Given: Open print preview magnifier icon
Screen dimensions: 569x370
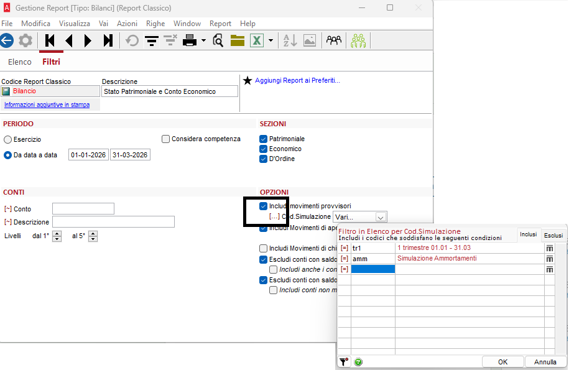Looking at the screenshot, I should (218, 40).
